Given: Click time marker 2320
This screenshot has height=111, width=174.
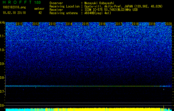Looking at the screenshot, I should click(168, 24).
